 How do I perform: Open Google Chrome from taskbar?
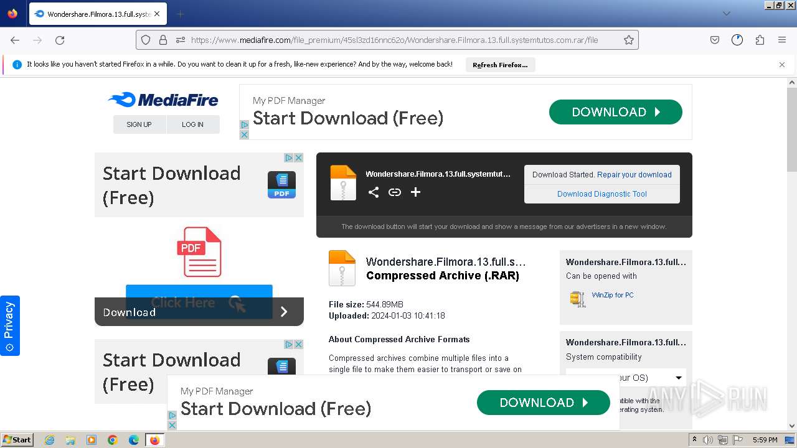(113, 440)
